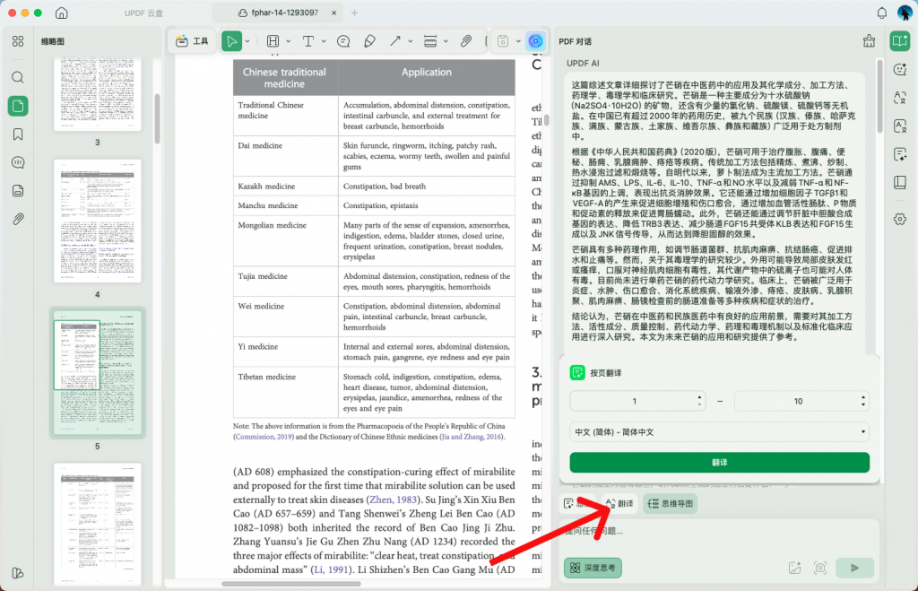Close the fphar-14-1293097 tab

[333, 13]
